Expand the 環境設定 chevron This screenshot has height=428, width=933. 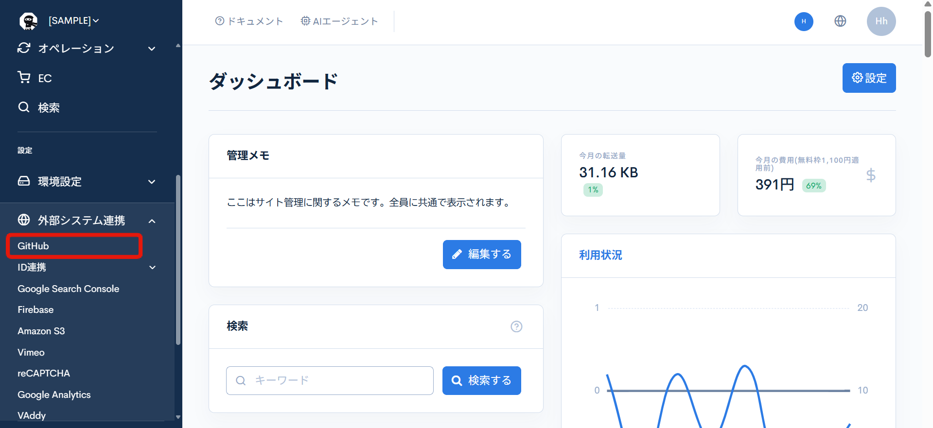coord(152,182)
